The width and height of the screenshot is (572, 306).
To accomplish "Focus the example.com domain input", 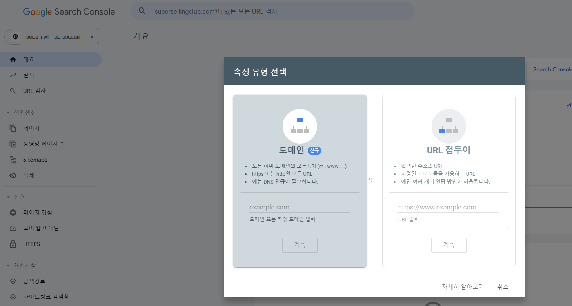I will click(300, 207).
